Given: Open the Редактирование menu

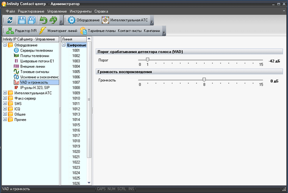Looking at the screenshot, I should [31, 11].
